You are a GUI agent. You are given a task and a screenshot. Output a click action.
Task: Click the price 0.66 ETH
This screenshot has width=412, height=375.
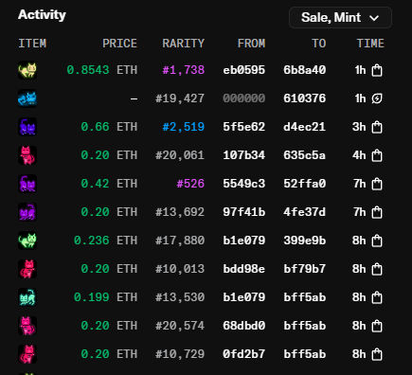[109, 127]
